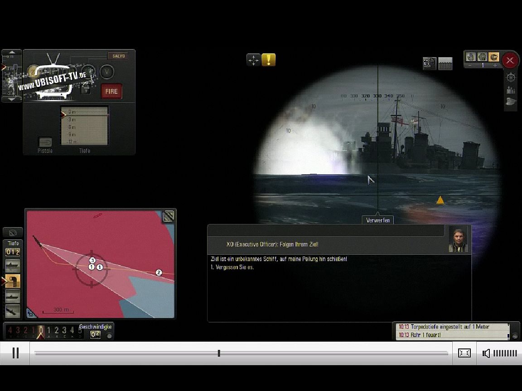Set engine telegraph to 0 stop

(x=41, y=330)
